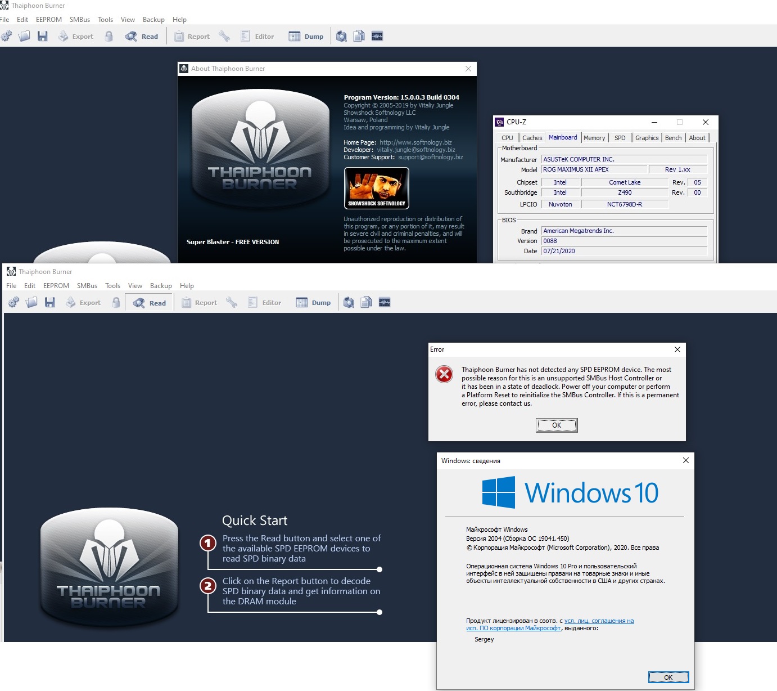This screenshot has width=777, height=691.
Task: Open Editor in the Thaiphoon window behind the About dialog
Action: (x=258, y=37)
